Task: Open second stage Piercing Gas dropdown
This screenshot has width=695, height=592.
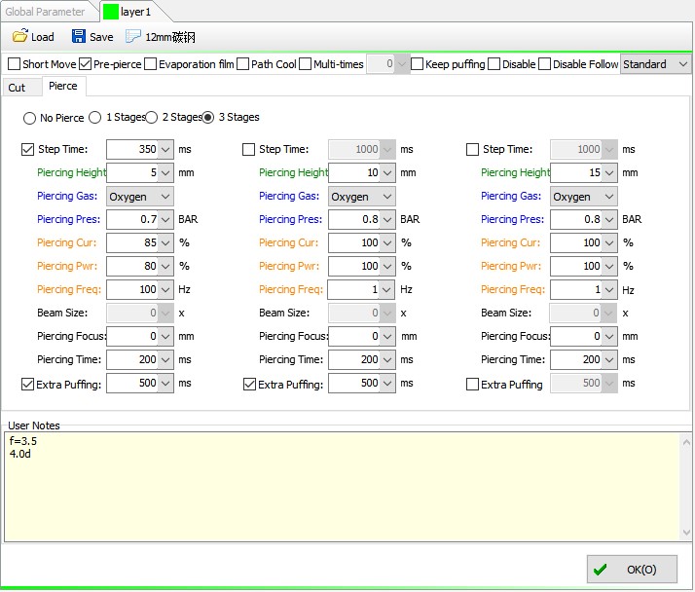Action: (362, 197)
